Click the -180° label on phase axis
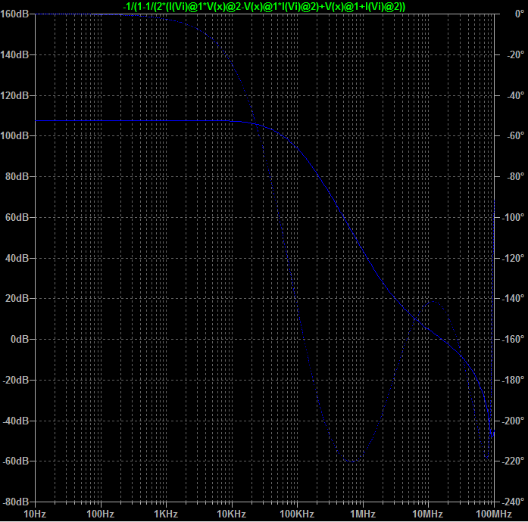528x522 pixels. 513,380
